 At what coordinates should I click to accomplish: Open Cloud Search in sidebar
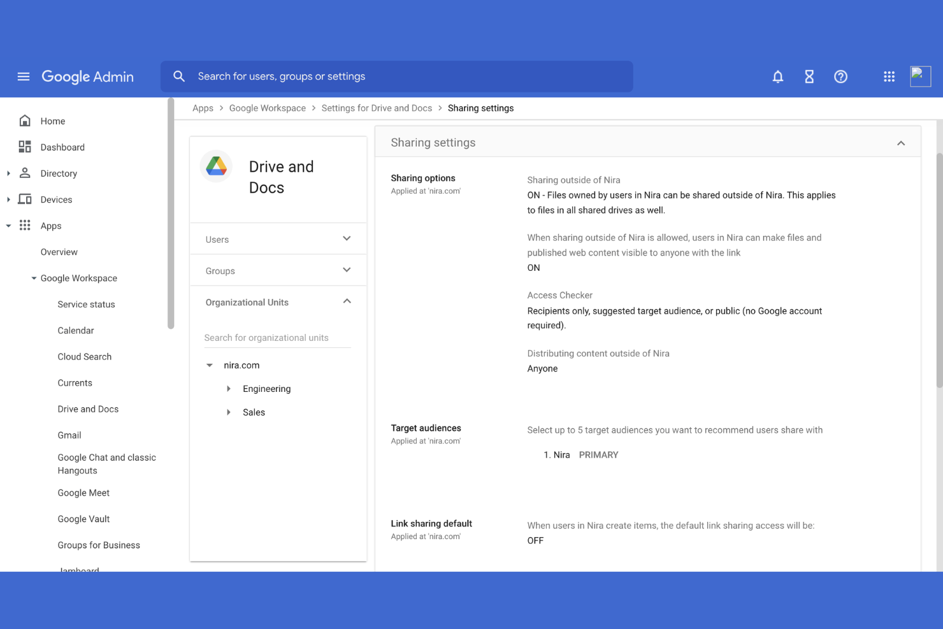(84, 356)
